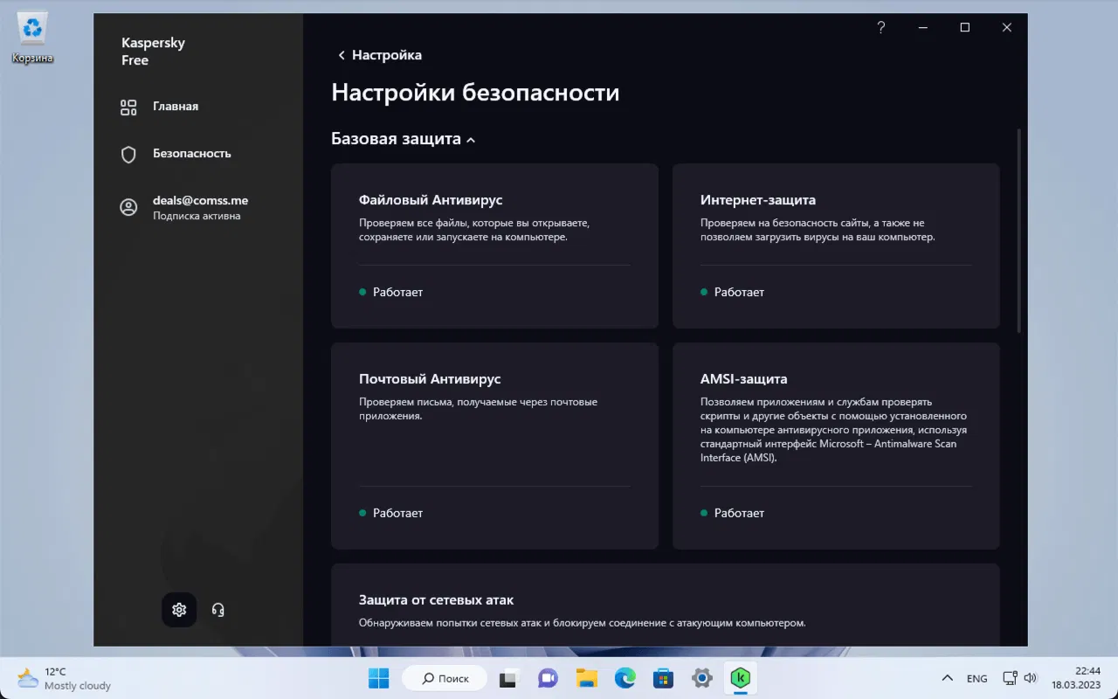Collapse the Базовая защита section
The image size is (1118, 699).
click(x=404, y=139)
